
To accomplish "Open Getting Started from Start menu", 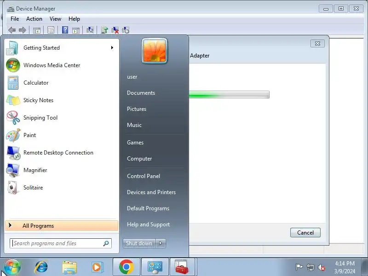I will coord(61,48).
